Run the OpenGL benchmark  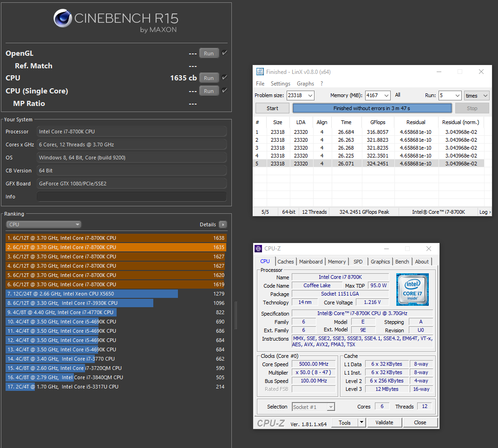point(209,53)
